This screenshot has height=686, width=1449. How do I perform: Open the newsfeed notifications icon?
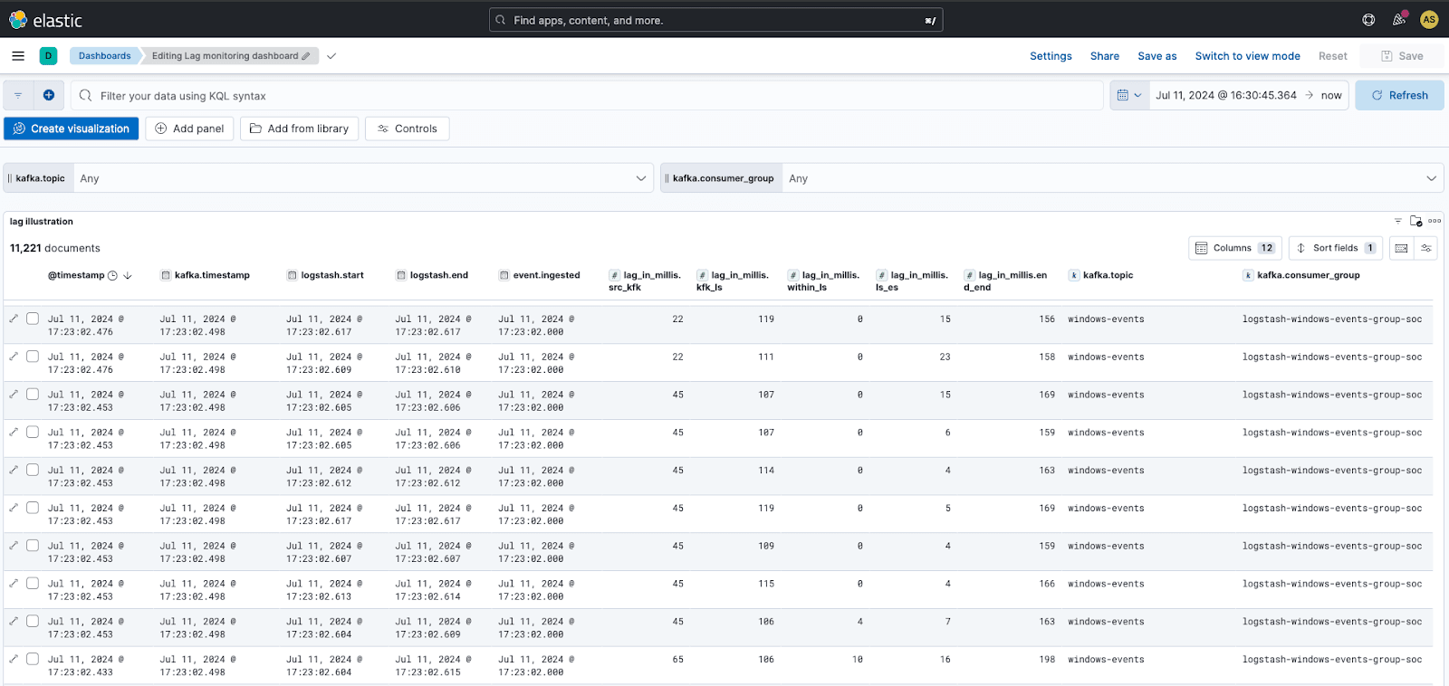click(x=1399, y=20)
